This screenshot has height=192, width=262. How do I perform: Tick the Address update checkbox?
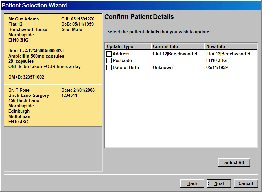click(109, 54)
